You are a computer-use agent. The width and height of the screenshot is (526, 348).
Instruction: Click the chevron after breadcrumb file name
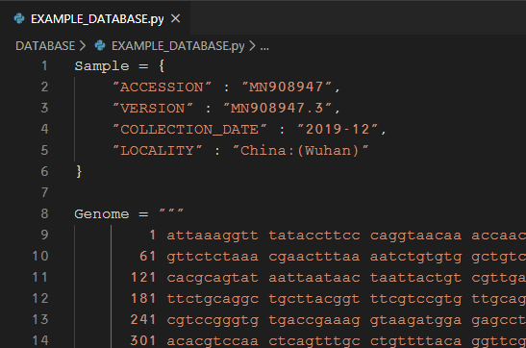tap(252, 46)
